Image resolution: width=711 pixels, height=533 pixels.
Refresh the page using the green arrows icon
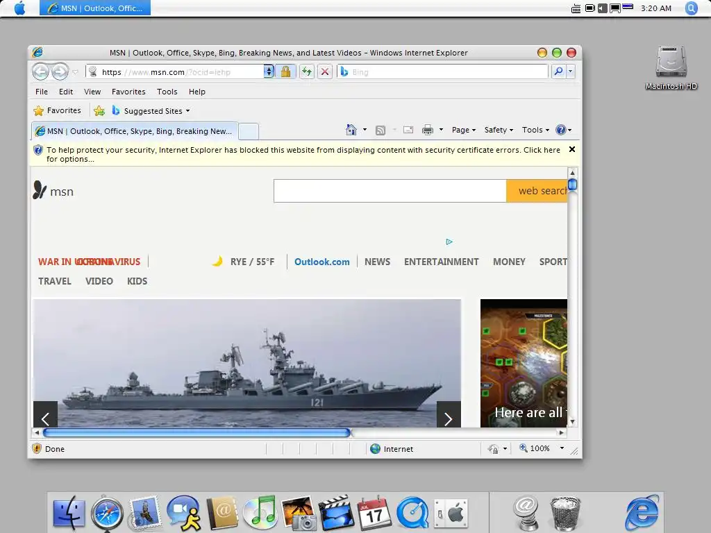click(x=307, y=71)
